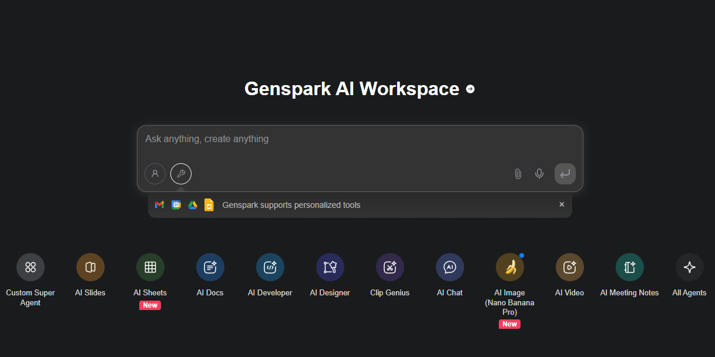Open the tools wrench button
This screenshot has width=715, height=357.
181,174
